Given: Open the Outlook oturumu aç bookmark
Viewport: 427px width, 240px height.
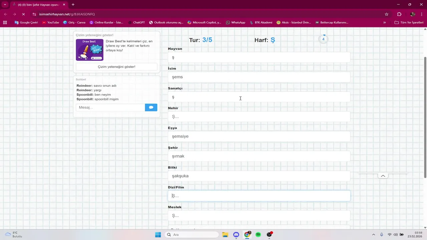Looking at the screenshot, I should 166,22.
